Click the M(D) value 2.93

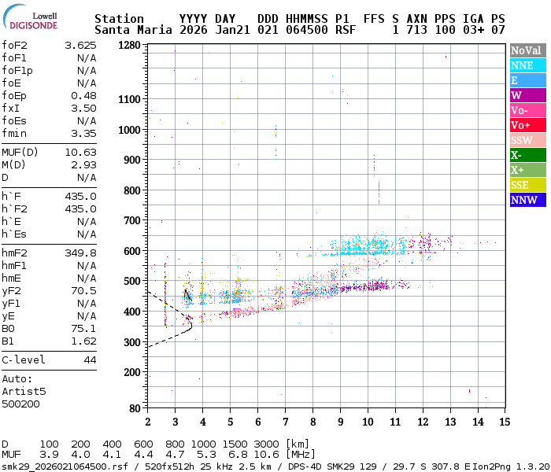tap(83, 165)
